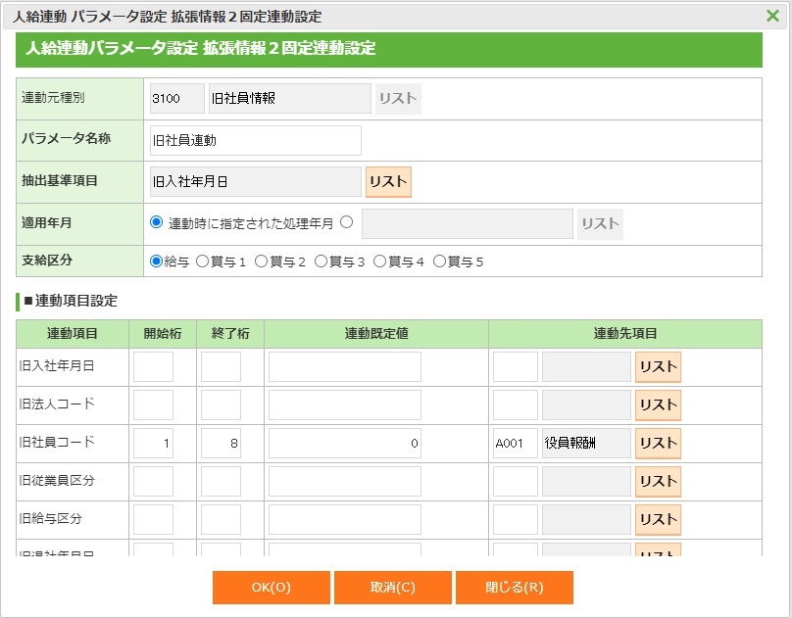
Task: Open リスト for 抽出基準項目
Action: click(388, 182)
